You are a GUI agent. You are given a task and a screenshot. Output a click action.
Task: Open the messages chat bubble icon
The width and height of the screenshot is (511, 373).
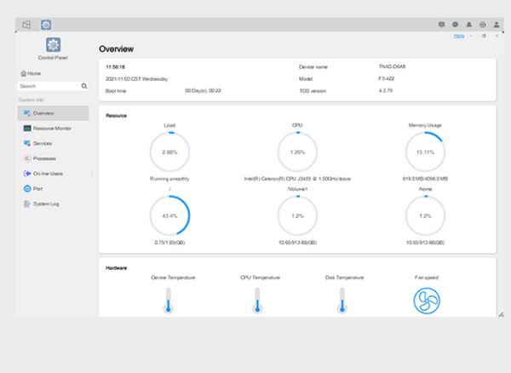coord(456,25)
